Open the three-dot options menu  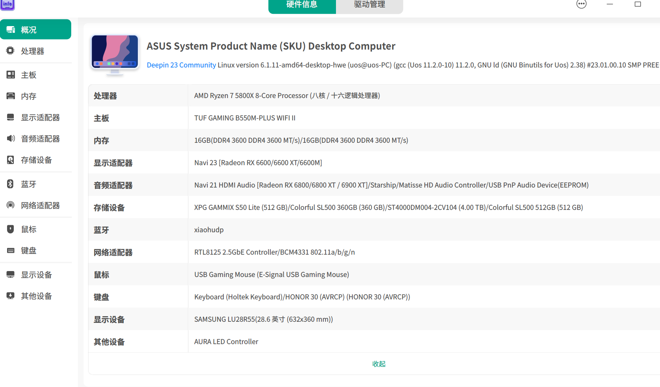click(x=581, y=4)
